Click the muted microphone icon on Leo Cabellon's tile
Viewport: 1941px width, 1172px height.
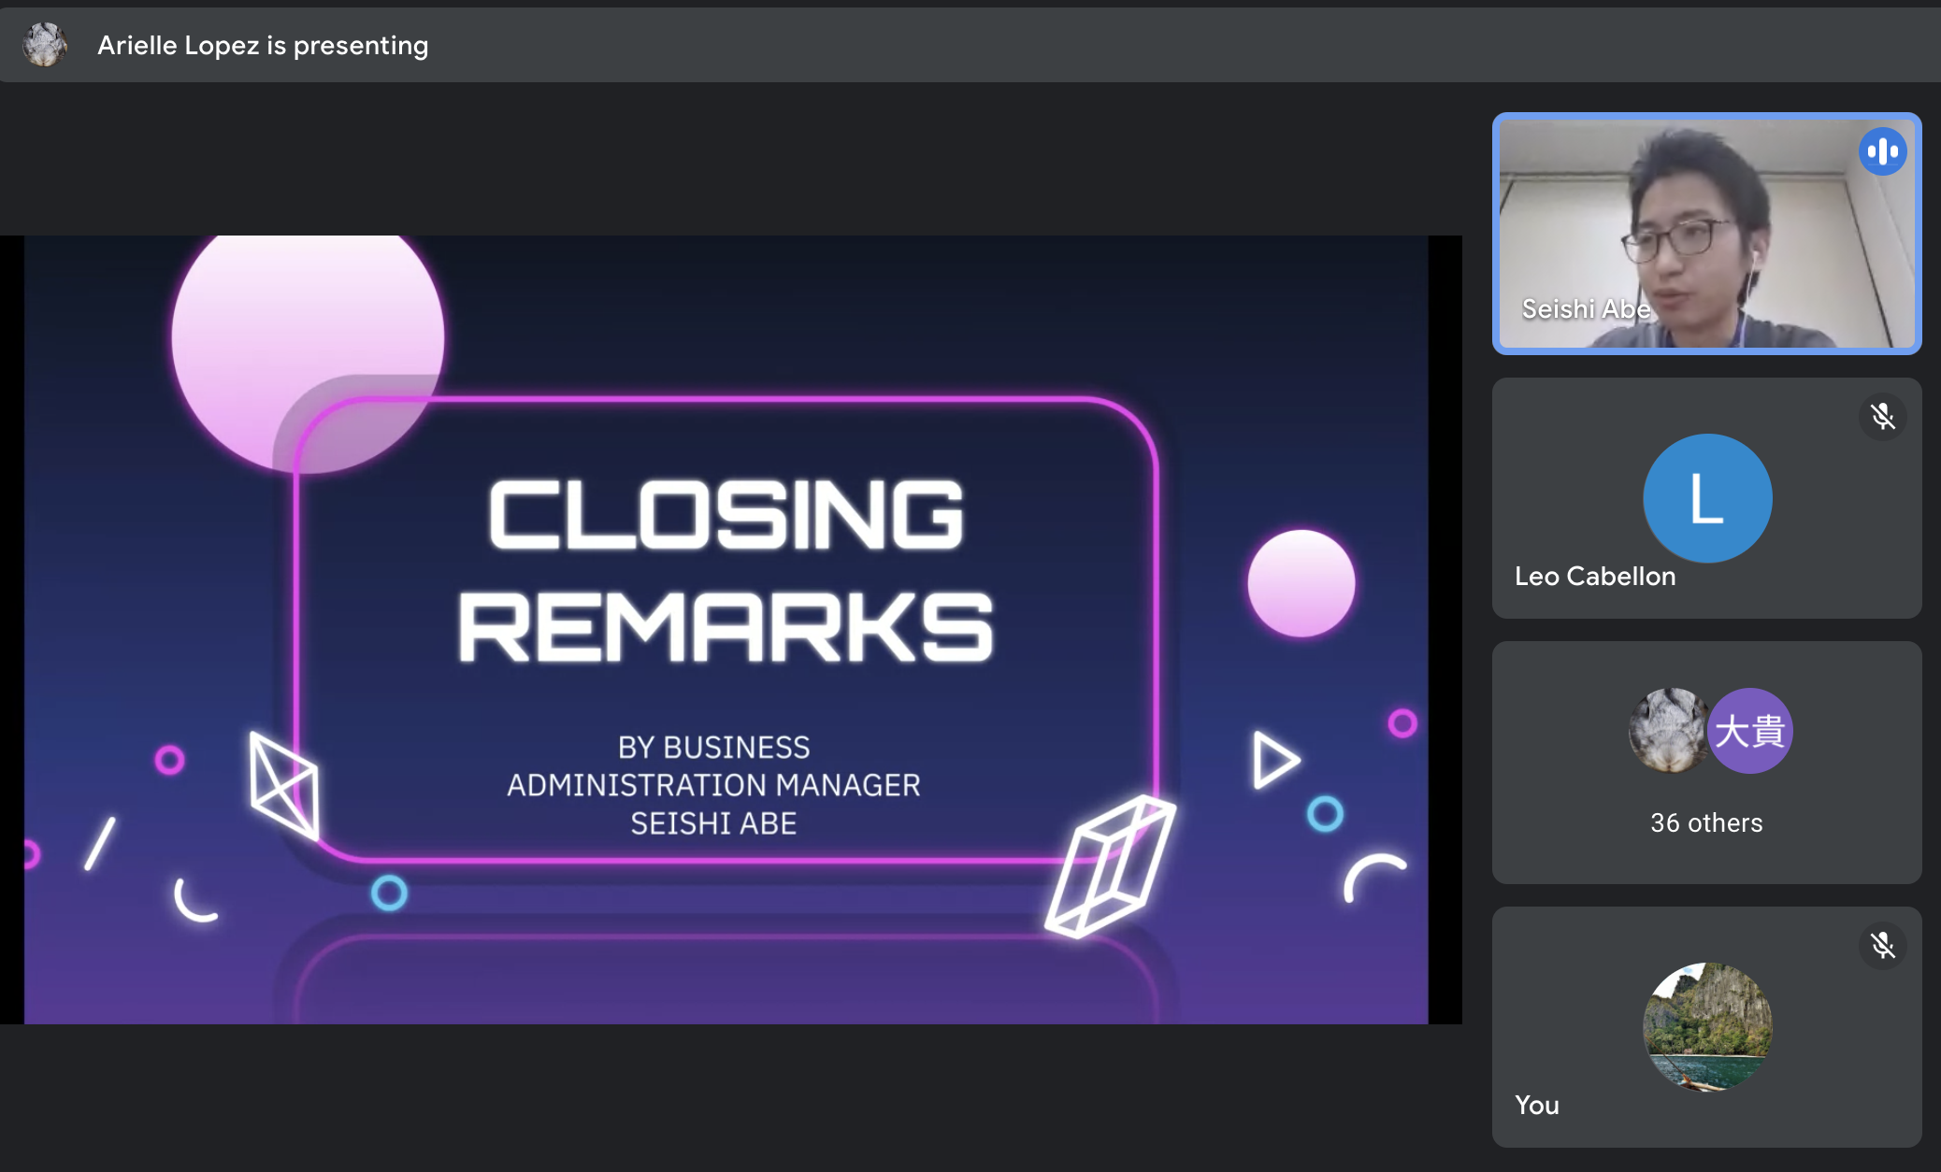pyautogui.click(x=1882, y=417)
